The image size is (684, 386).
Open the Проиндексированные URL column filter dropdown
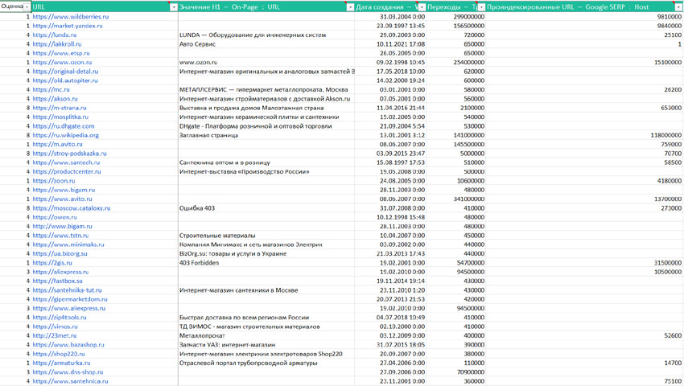pos(678,7)
